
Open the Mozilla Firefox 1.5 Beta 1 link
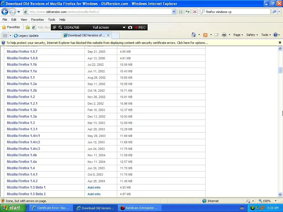pyautogui.click(x=26, y=187)
